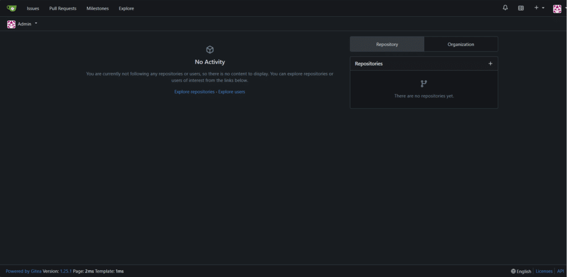Screen dimensions: 567x277
Task: Open the notifications bell
Action: [505, 8]
